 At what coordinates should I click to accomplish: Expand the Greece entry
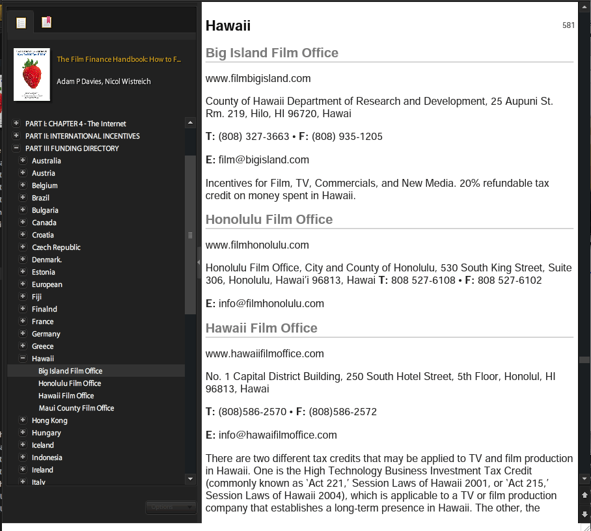tap(23, 346)
